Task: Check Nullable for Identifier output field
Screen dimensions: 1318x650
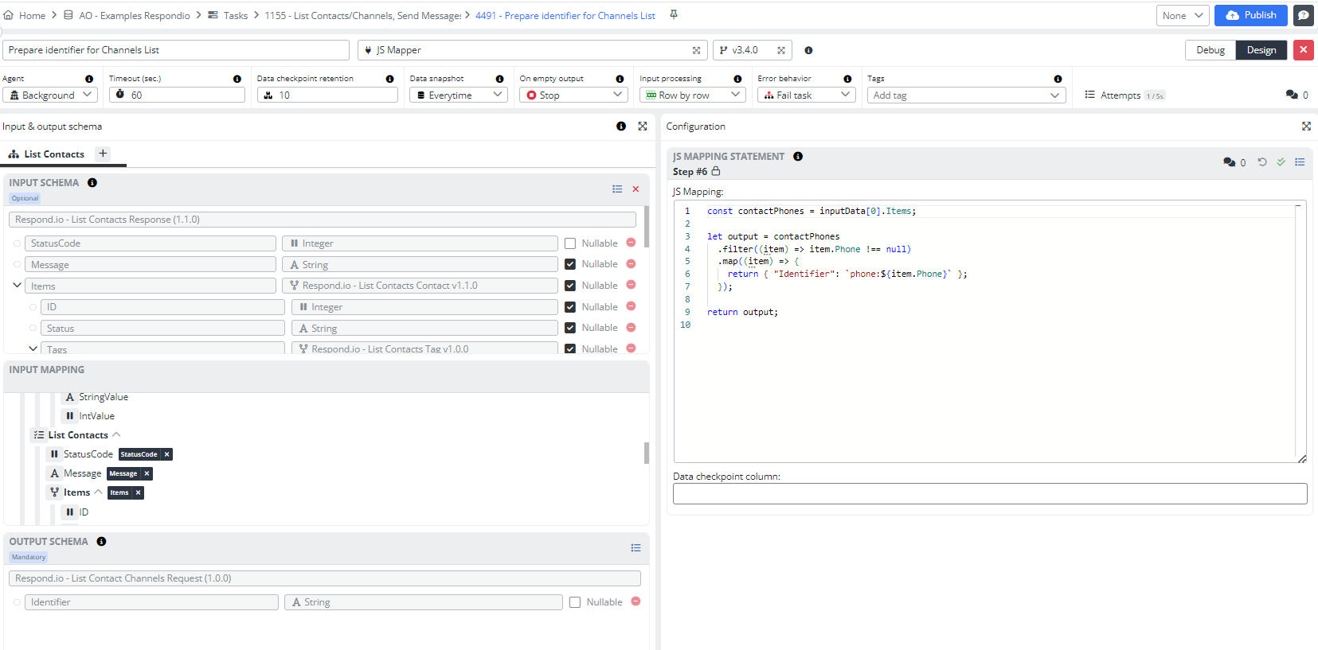Action: [x=575, y=602]
